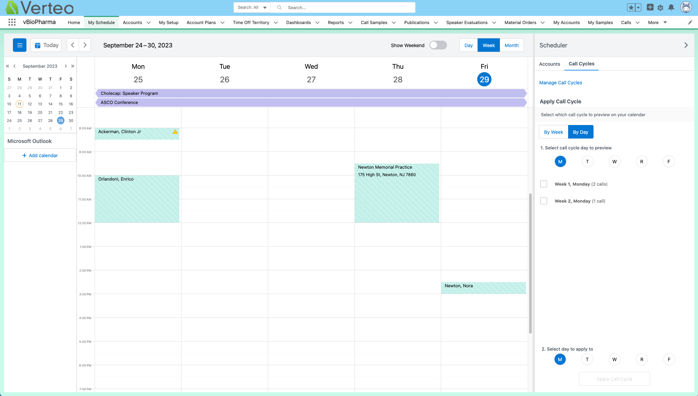This screenshot has height=396, width=698.
Task: Open the Search: All dropdown
Action: (x=252, y=7)
